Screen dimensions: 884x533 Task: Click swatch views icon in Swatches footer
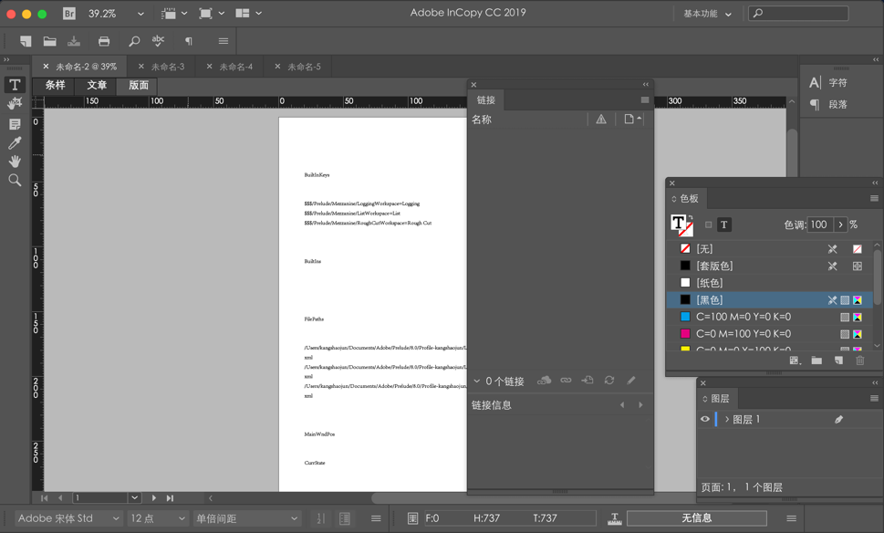point(795,361)
